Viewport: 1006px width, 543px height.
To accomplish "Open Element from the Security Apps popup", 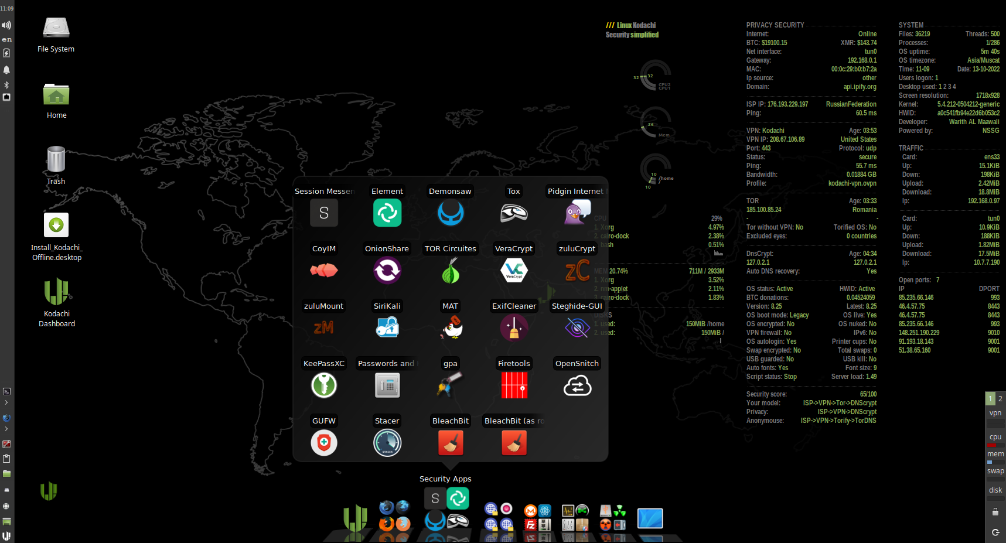I will [387, 213].
